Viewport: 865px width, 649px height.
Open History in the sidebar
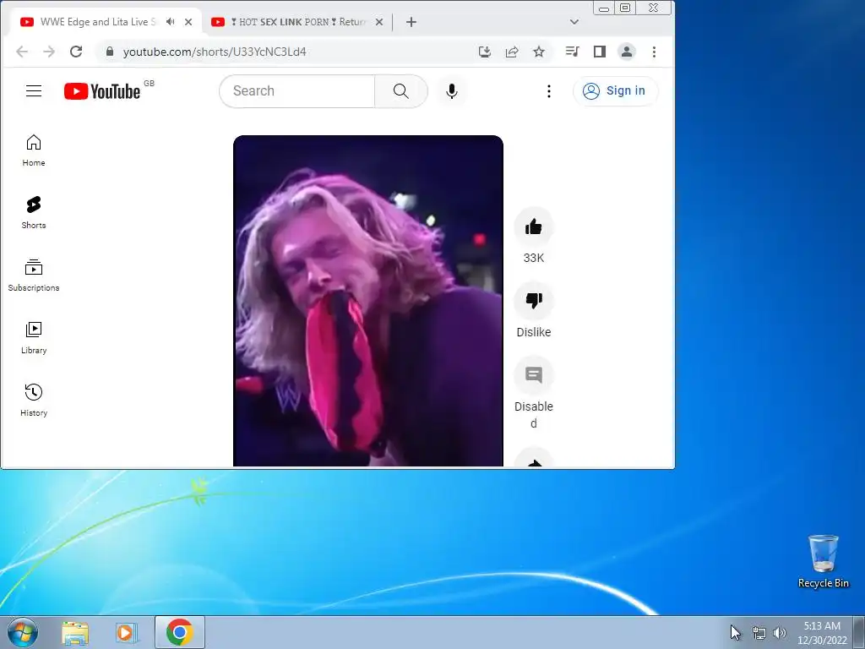click(34, 400)
